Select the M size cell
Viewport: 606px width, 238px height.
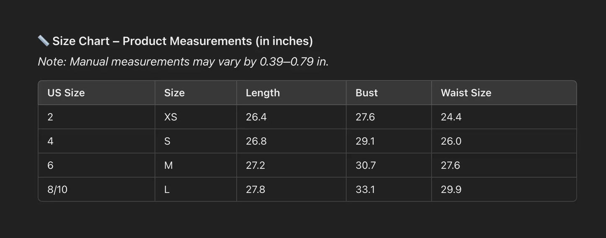[169, 166]
